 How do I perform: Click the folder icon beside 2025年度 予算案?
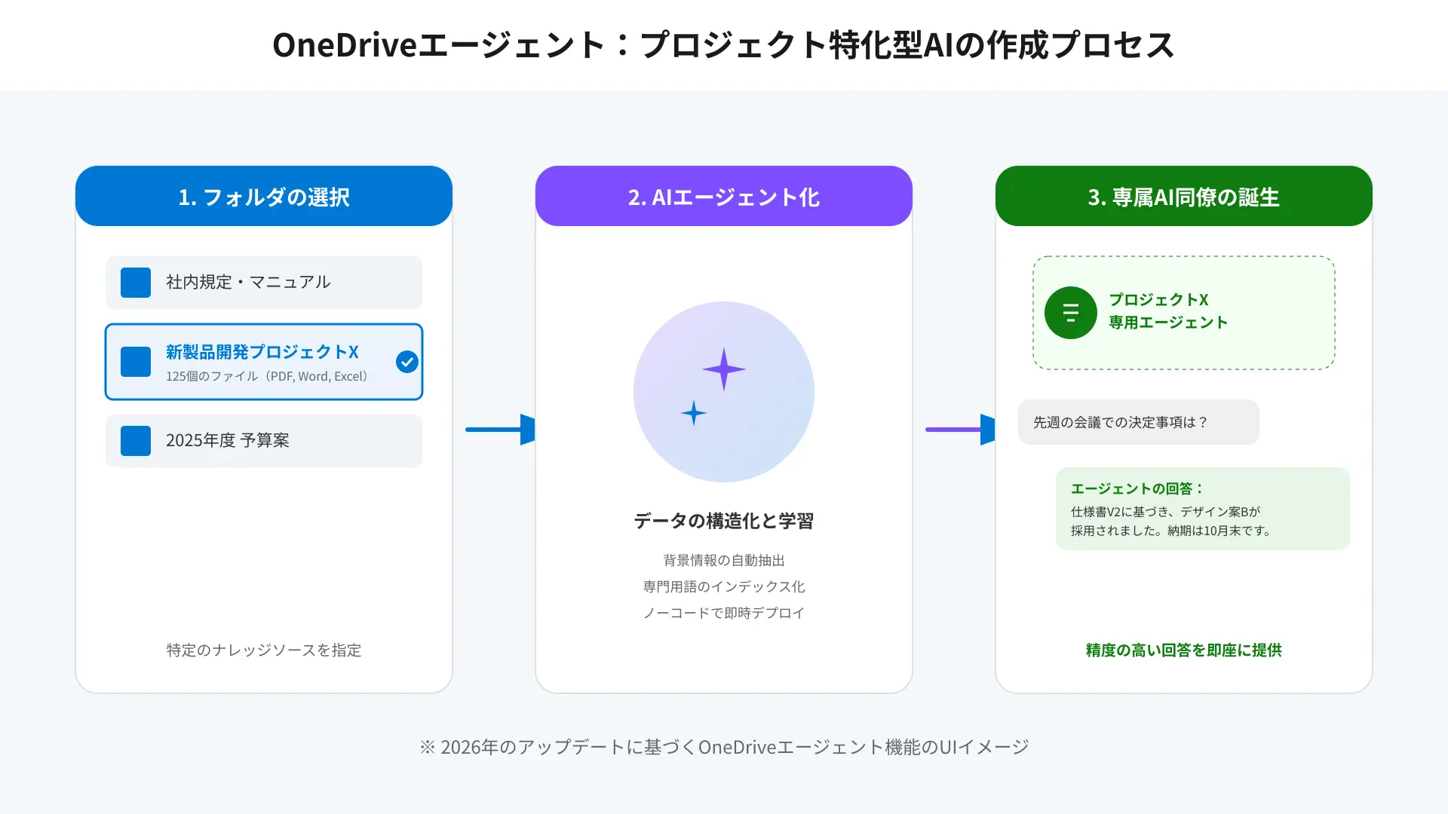[x=136, y=441]
